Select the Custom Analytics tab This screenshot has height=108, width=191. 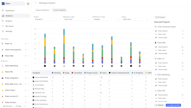[x=59, y=10]
